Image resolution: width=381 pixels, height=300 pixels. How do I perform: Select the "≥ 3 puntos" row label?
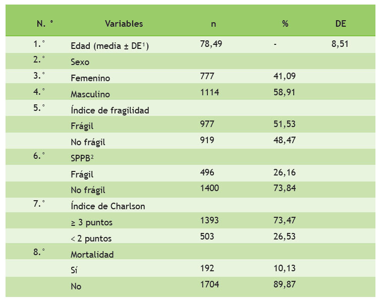[x=92, y=223]
